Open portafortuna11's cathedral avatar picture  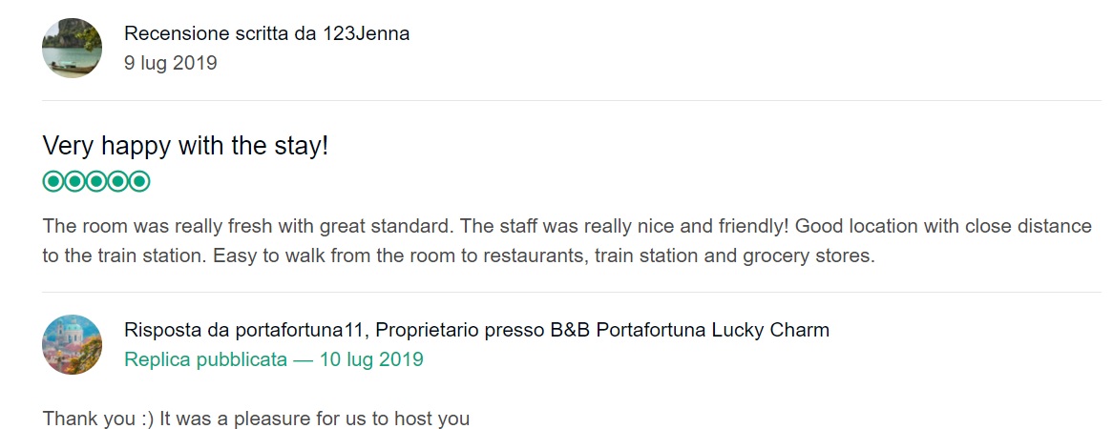pyautogui.click(x=72, y=344)
